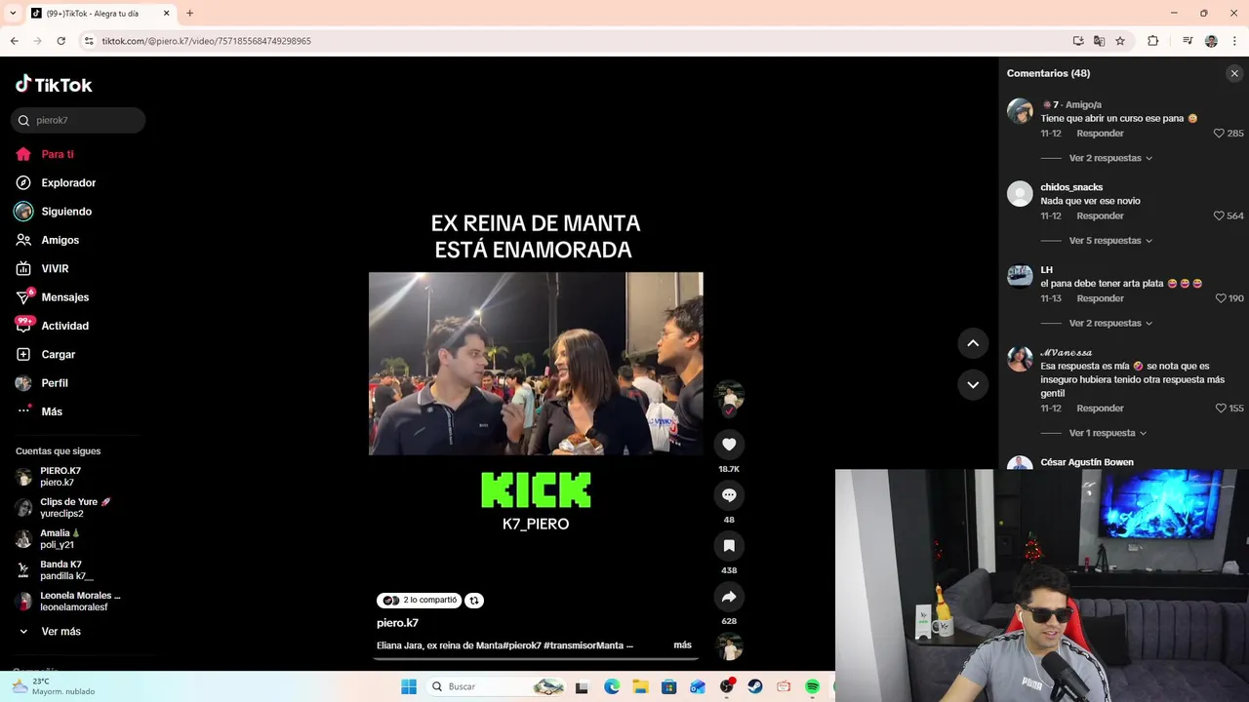The height and width of the screenshot is (702, 1249).
Task: Go to next video with down arrow
Action: [x=973, y=384]
